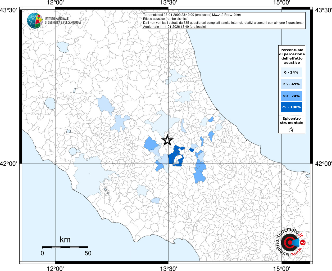Select the 50 - 74% legend swatch

pyautogui.click(x=291, y=96)
